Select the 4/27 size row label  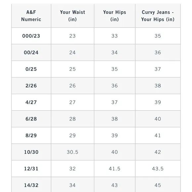pyautogui.click(x=31, y=102)
